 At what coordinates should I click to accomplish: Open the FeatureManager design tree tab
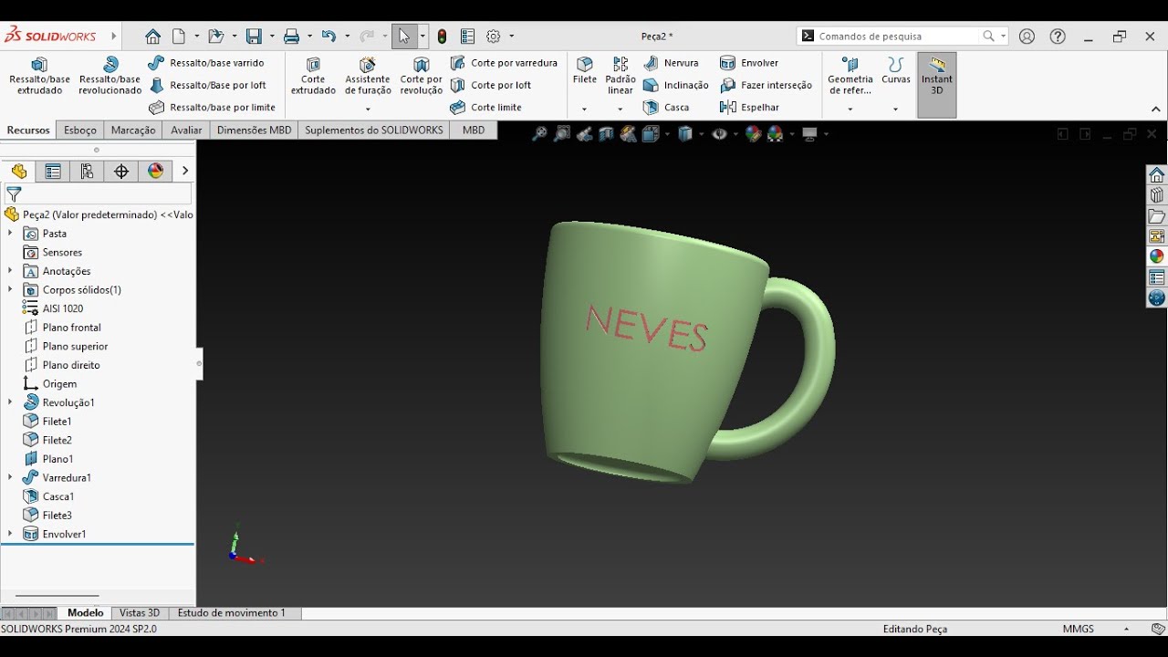(x=19, y=171)
